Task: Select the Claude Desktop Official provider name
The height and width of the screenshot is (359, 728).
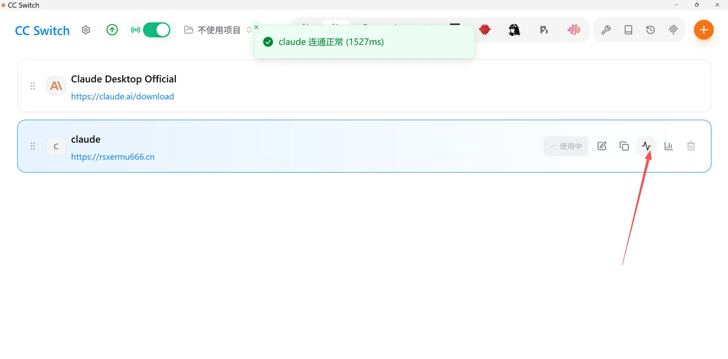Action: click(124, 79)
